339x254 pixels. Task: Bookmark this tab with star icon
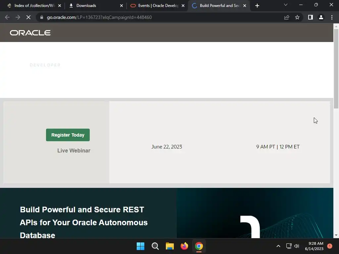[x=297, y=17]
